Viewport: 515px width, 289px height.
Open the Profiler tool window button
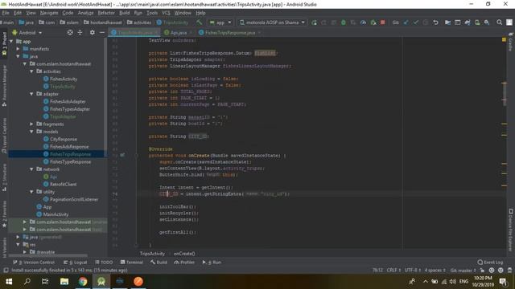(184, 263)
